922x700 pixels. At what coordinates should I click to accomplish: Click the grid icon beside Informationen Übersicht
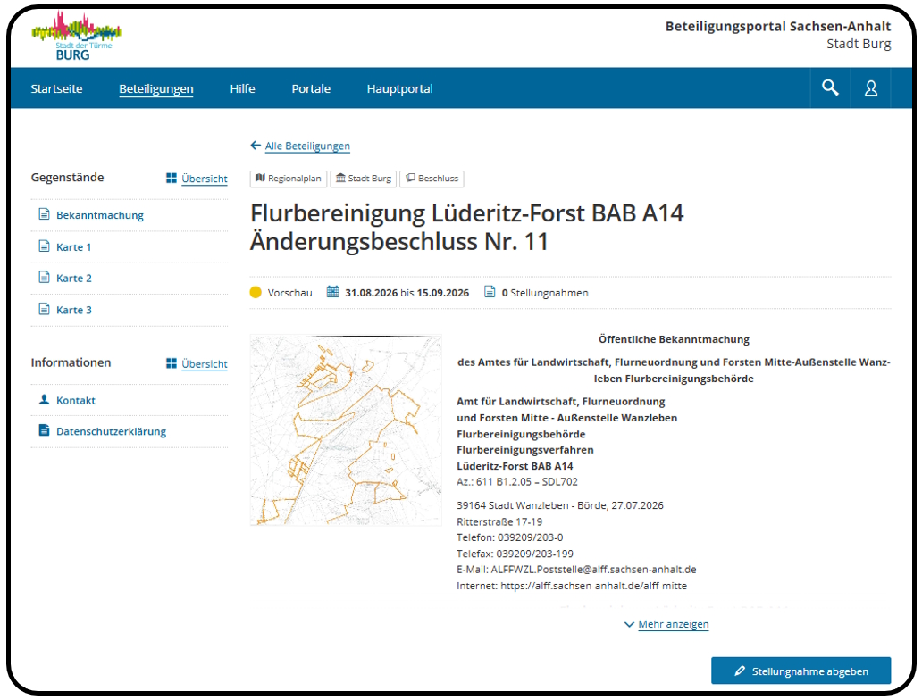(172, 363)
